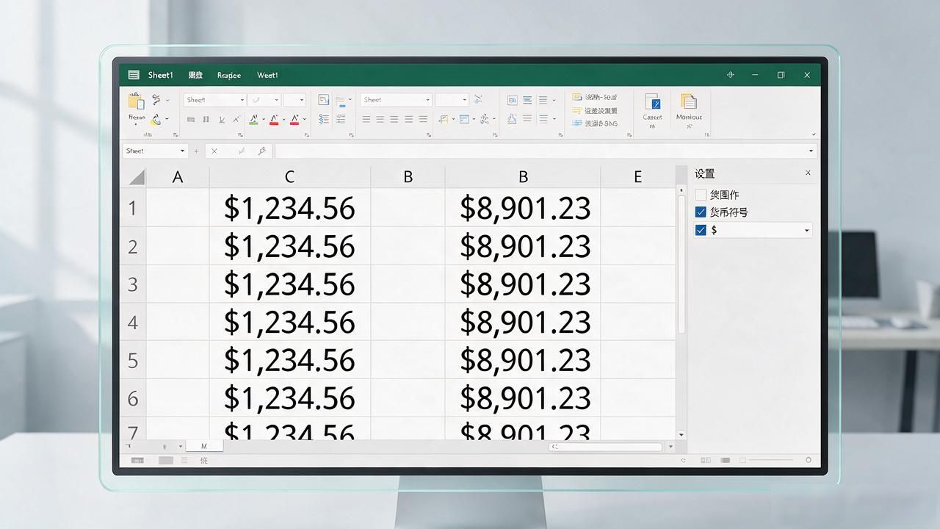
Task: Collapse the ribbon with the chevron
Action: 814,134
